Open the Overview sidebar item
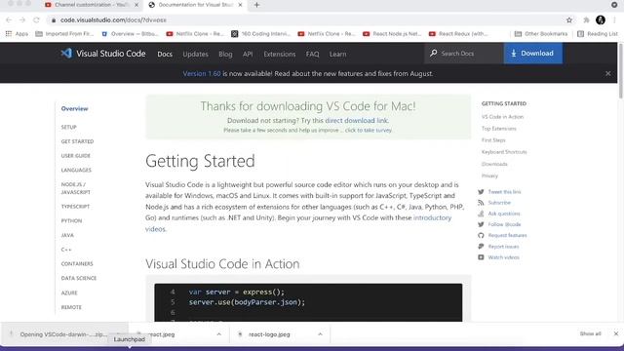This screenshot has width=624, height=351. (74, 108)
